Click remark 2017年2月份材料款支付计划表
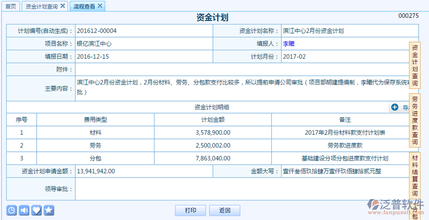This screenshot has width=429, height=220. coord(345,133)
